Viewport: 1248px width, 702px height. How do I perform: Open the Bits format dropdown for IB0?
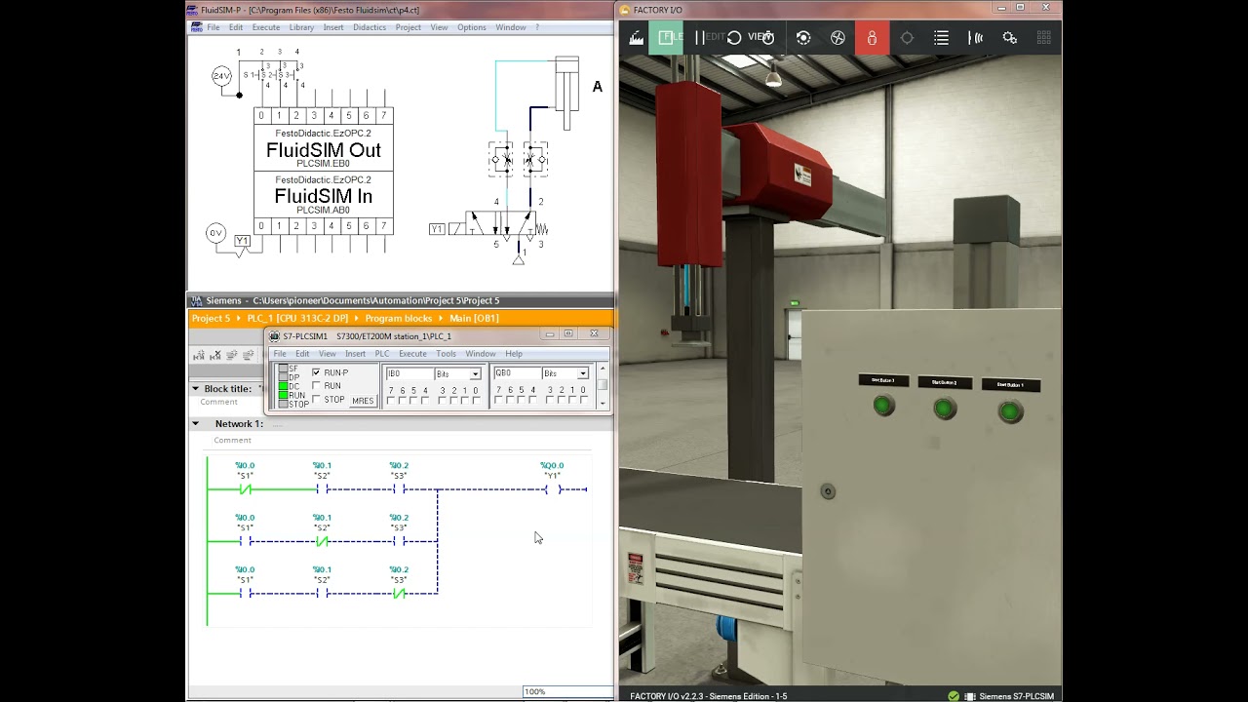pyautogui.click(x=476, y=373)
